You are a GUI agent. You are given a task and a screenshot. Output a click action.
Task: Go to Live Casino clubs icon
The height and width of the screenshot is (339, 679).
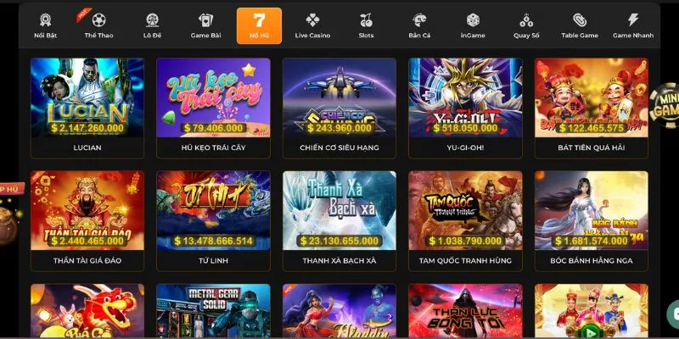312,19
